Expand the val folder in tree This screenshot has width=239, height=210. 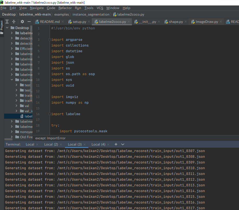coord(16,106)
